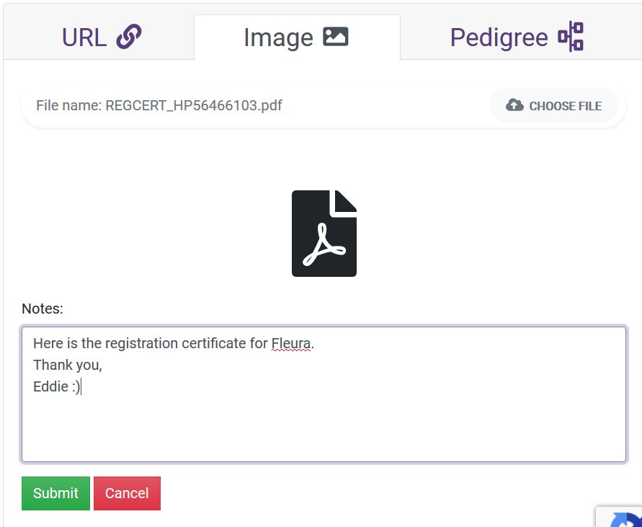Click the picture icon on Image tab
642x527 pixels.
coord(336,37)
